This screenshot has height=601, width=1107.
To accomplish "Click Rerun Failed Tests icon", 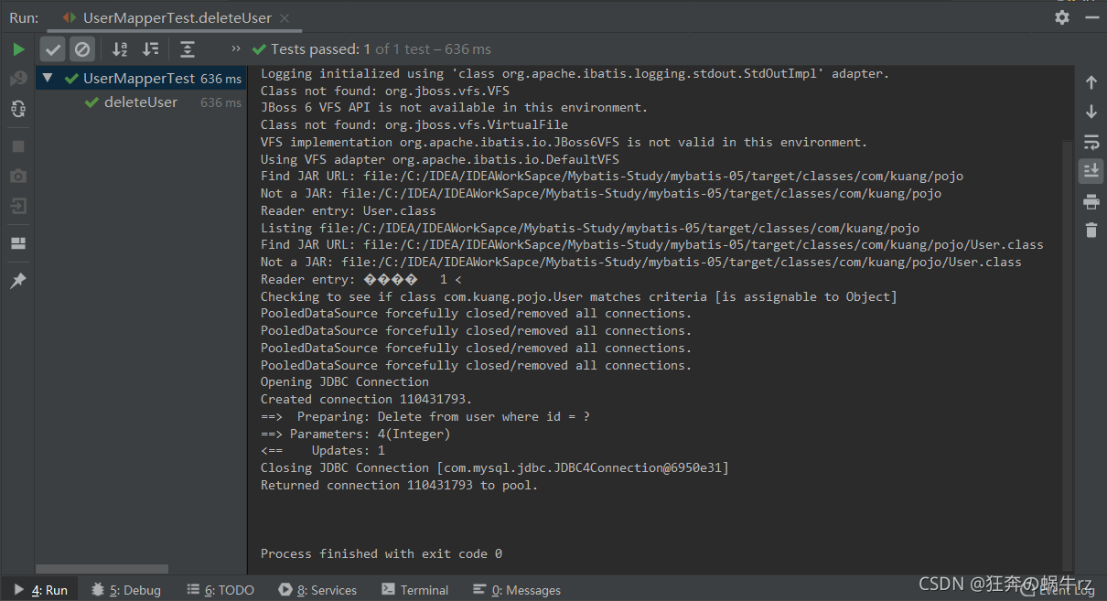I will [18, 79].
